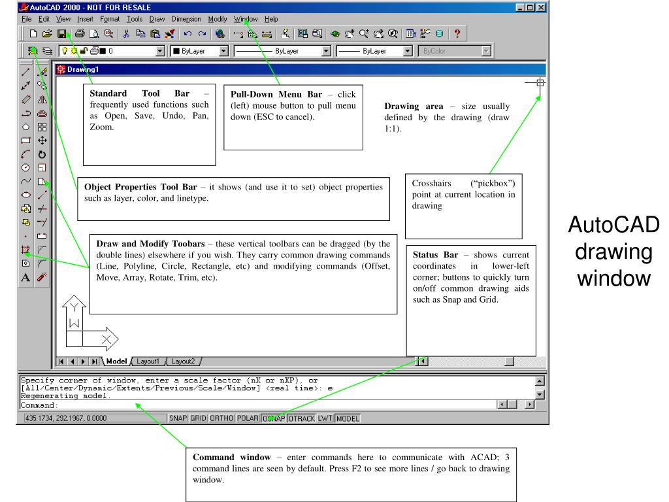
Task: Choose the Erase tool in Modify toolbar
Action: [x=42, y=72]
